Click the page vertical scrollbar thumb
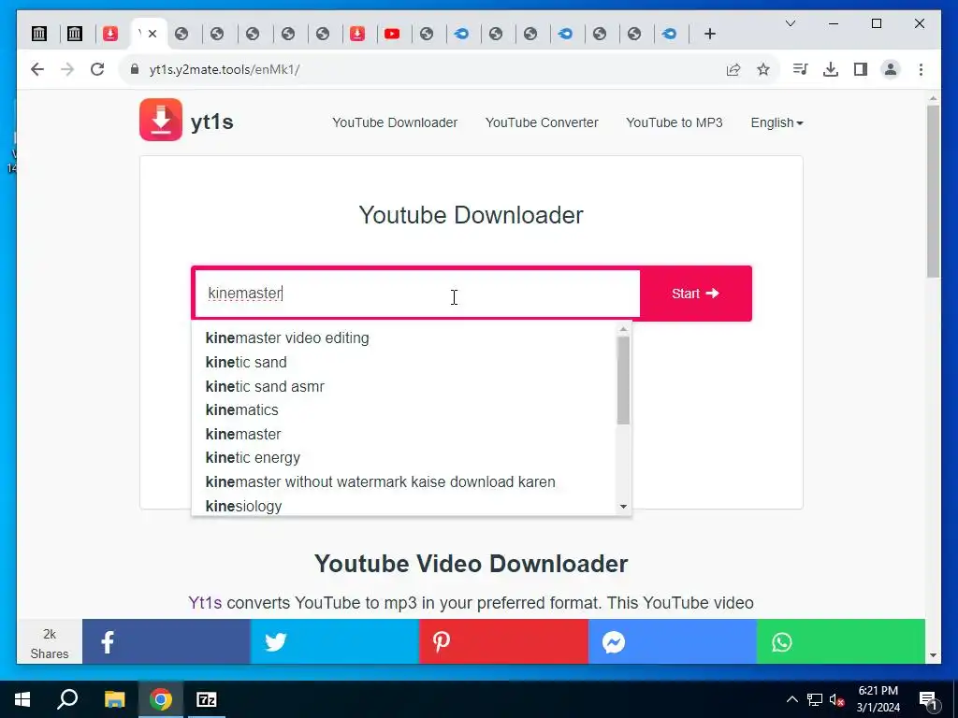958x718 pixels. [x=933, y=191]
